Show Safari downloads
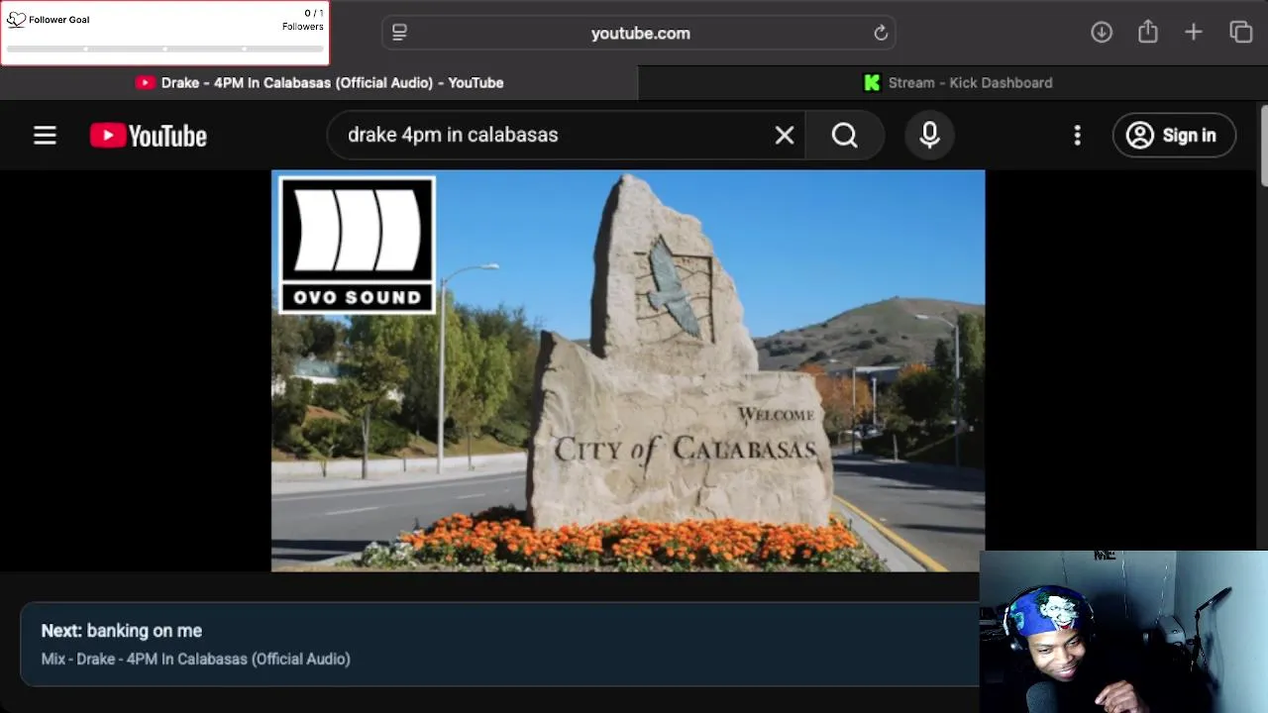The height and width of the screenshot is (713, 1268). coord(1102,32)
